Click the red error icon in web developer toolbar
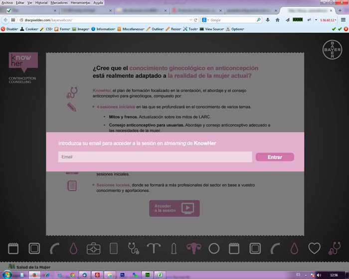349x279 pixels. [x=346, y=29]
